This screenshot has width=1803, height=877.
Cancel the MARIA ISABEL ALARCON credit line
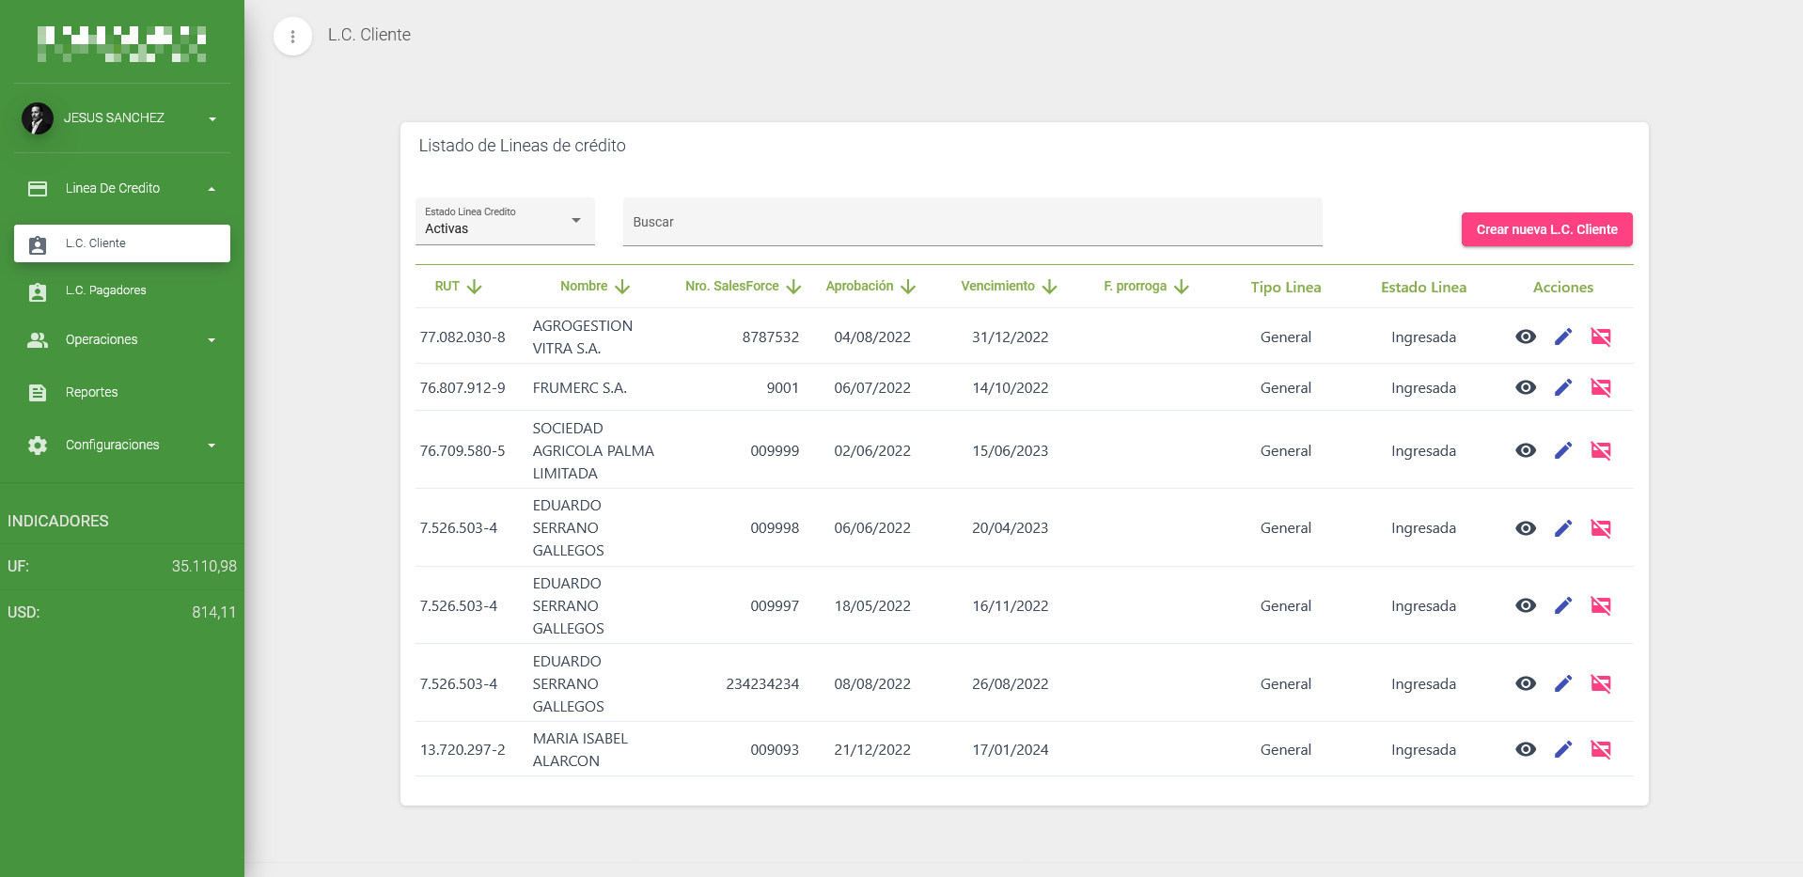(x=1600, y=750)
